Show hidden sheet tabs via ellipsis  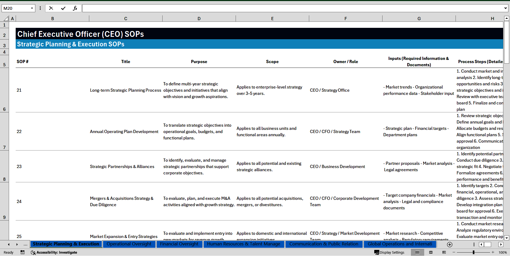point(25,244)
